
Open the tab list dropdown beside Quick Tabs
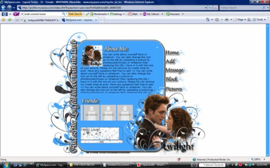coord(21,20)
